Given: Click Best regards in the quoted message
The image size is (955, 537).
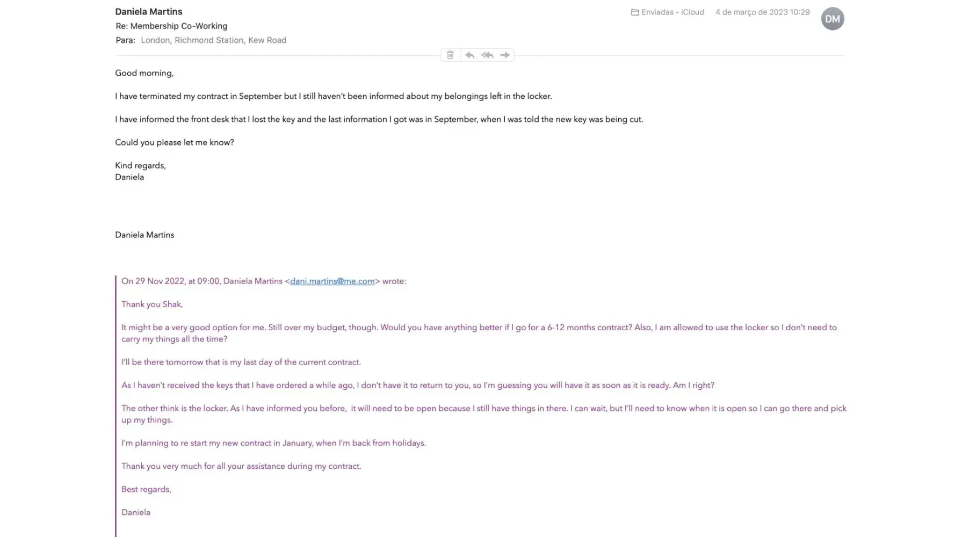Looking at the screenshot, I should coord(146,489).
